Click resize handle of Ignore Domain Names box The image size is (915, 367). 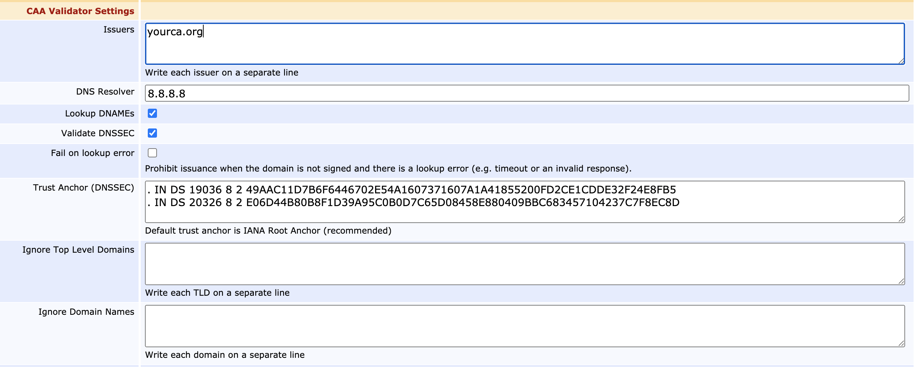click(901, 343)
